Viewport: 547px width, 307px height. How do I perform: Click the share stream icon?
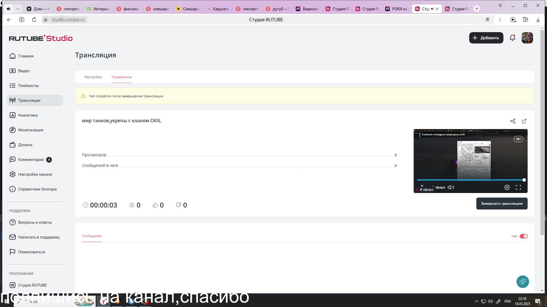(513, 121)
